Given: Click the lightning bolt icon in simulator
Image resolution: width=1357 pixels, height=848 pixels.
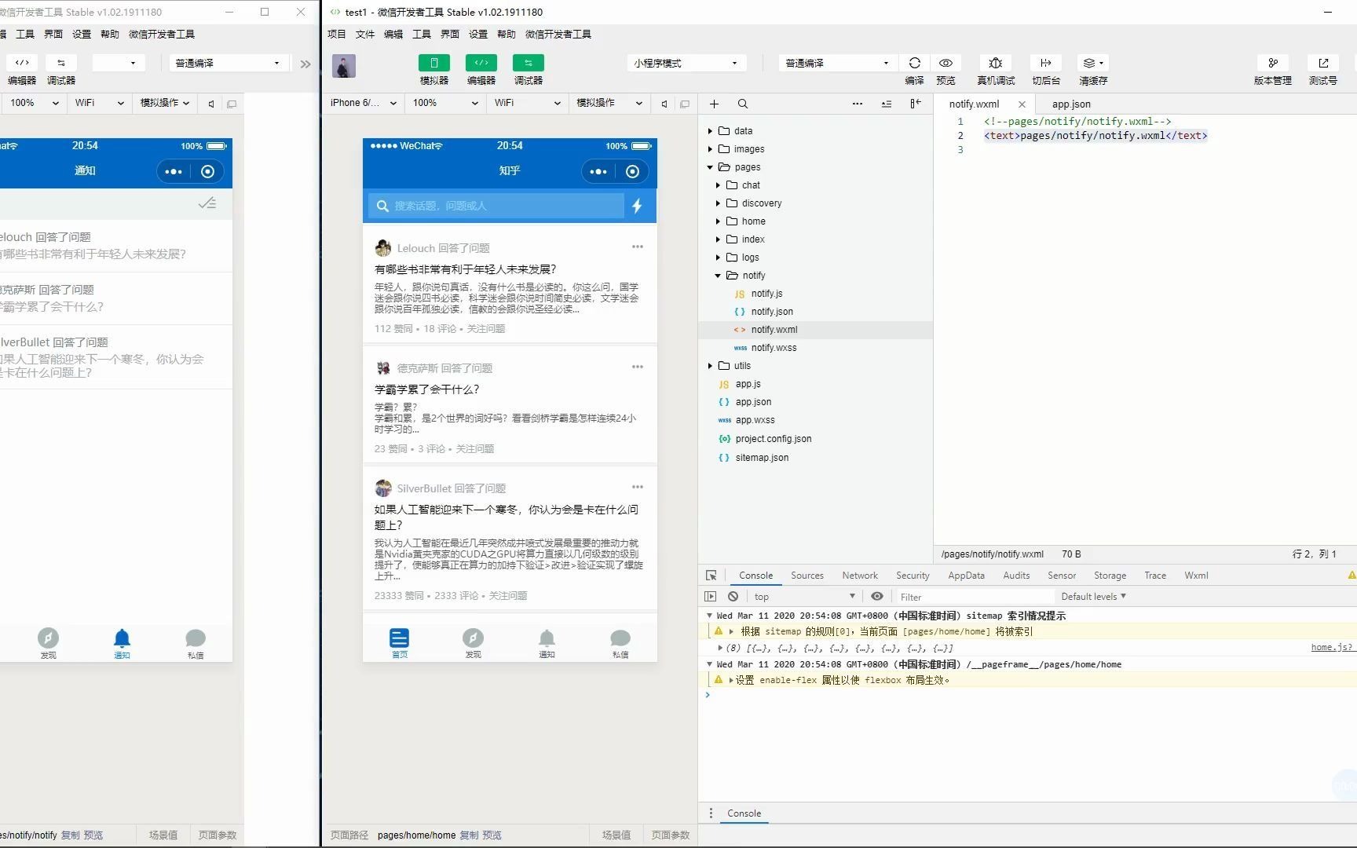Looking at the screenshot, I should 637,206.
